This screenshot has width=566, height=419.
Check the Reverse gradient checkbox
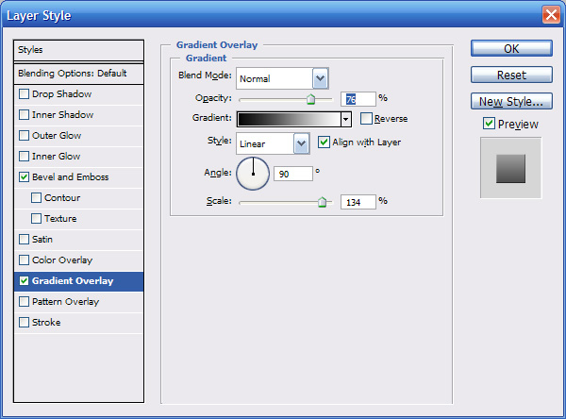tap(366, 119)
